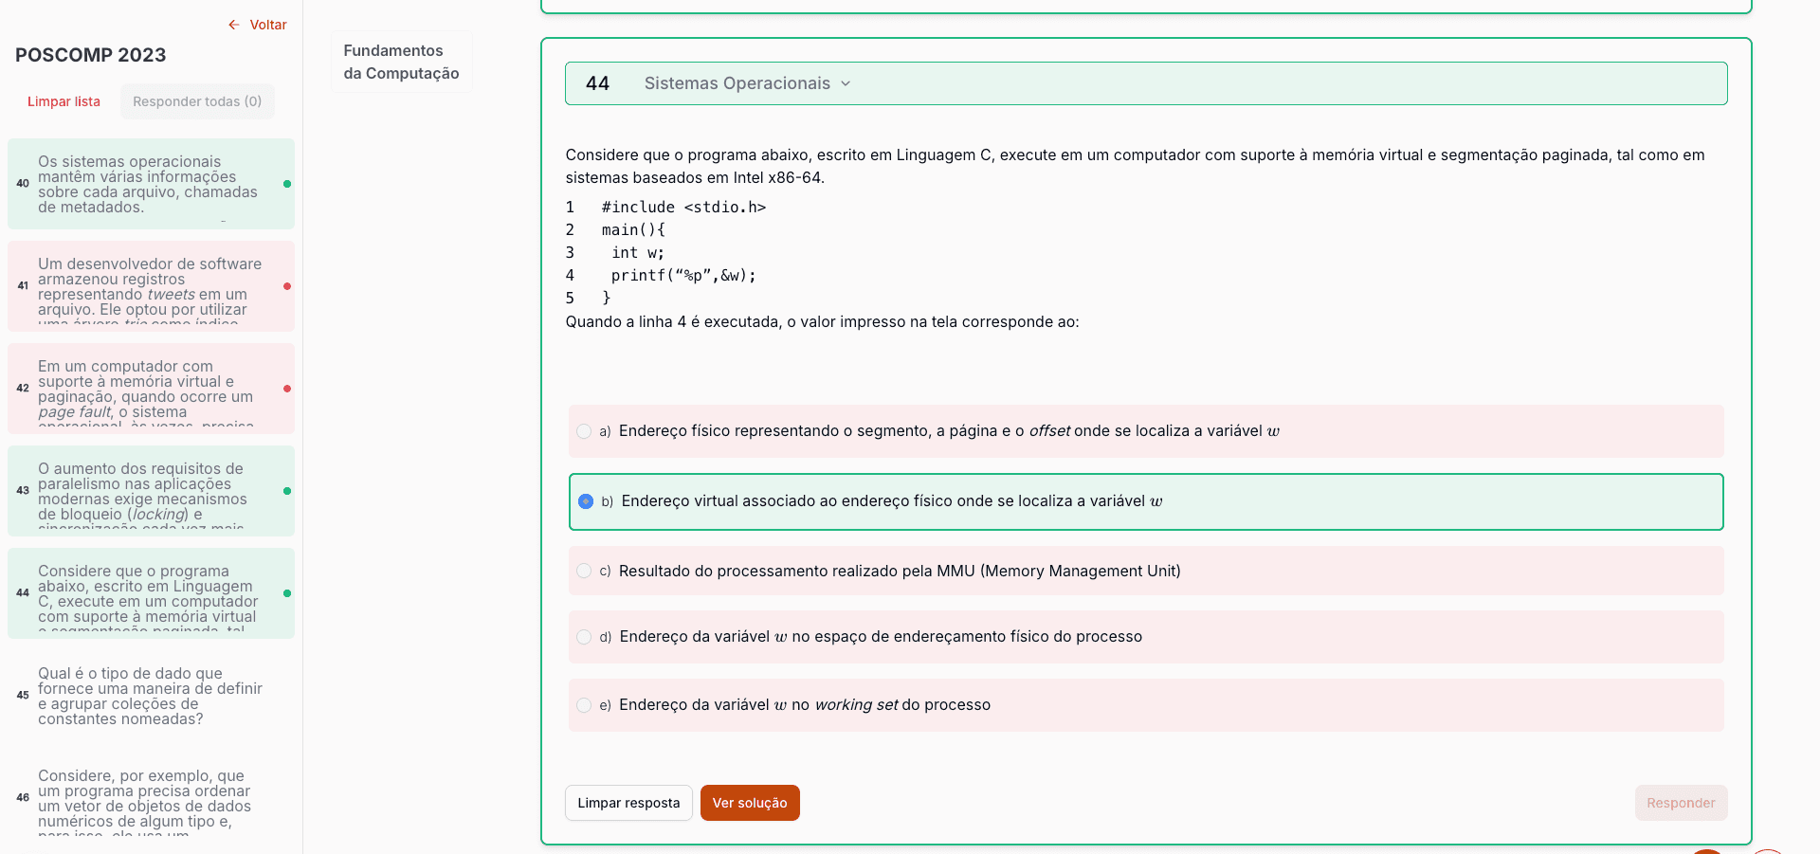Viewport: 1820px width, 854px height.
Task: Click the Limpar lista link
Action: click(64, 101)
